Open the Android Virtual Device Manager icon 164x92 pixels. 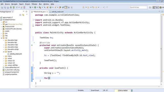click(x=14, y=7)
